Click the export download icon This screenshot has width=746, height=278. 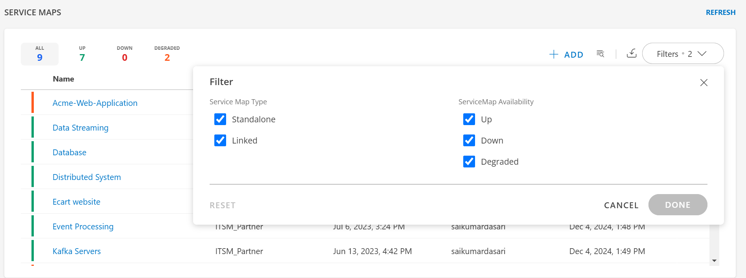pyautogui.click(x=632, y=53)
